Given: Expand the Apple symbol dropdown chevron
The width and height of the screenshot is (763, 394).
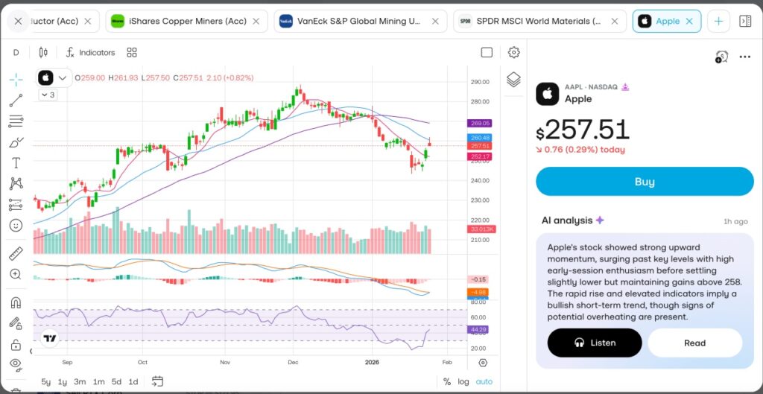Looking at the screenshot, I should [63, 77].
